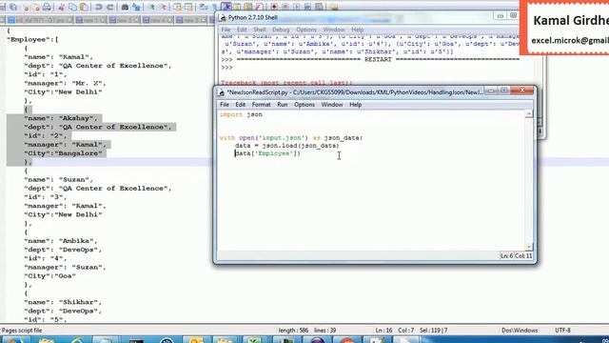Close the 'new 2' tab with its X
Screen dimensions: 609x343
pyautogui.click(x=137, y=20)
